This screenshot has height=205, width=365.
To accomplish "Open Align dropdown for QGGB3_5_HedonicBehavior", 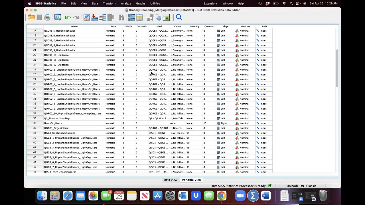I will point(225,31).
